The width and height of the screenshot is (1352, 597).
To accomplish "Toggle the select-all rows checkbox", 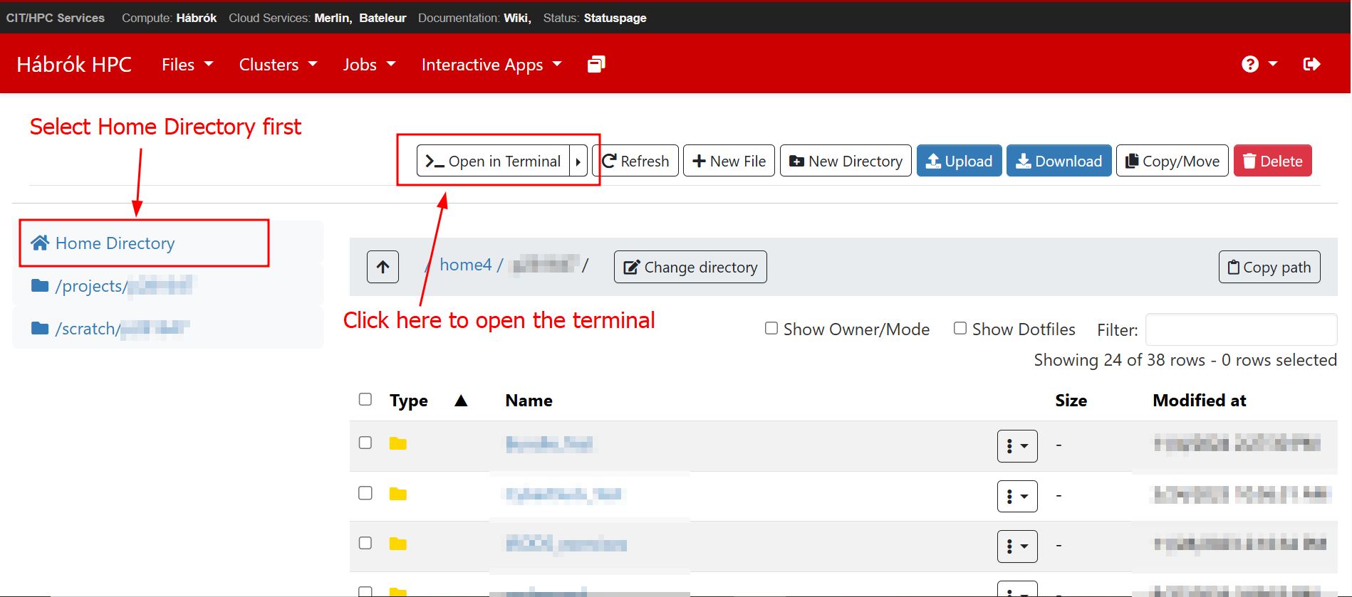I will [365, 399].
